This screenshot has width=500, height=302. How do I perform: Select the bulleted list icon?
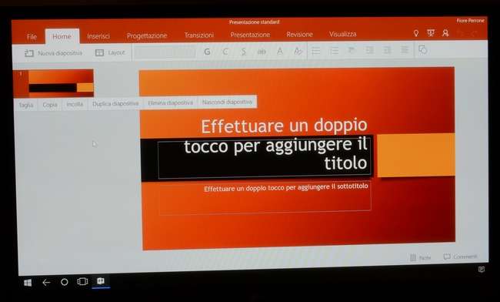(x=316, y=50)
